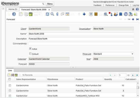
Task: Click the Calendar field label link
Action: click(x=22, y=59)
